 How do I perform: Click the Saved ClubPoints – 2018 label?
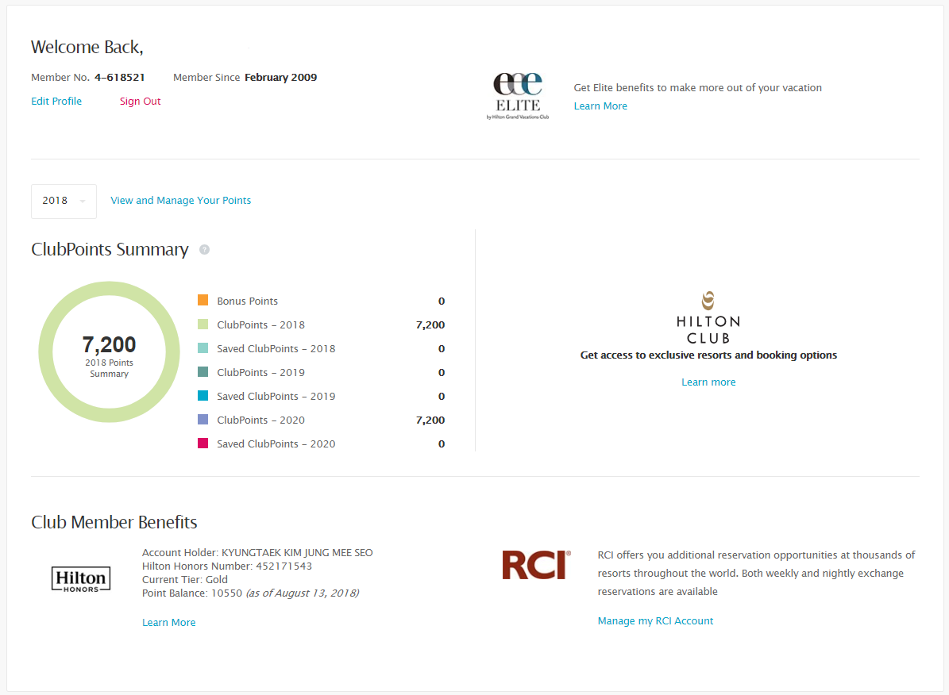click(x=276, y=349)
